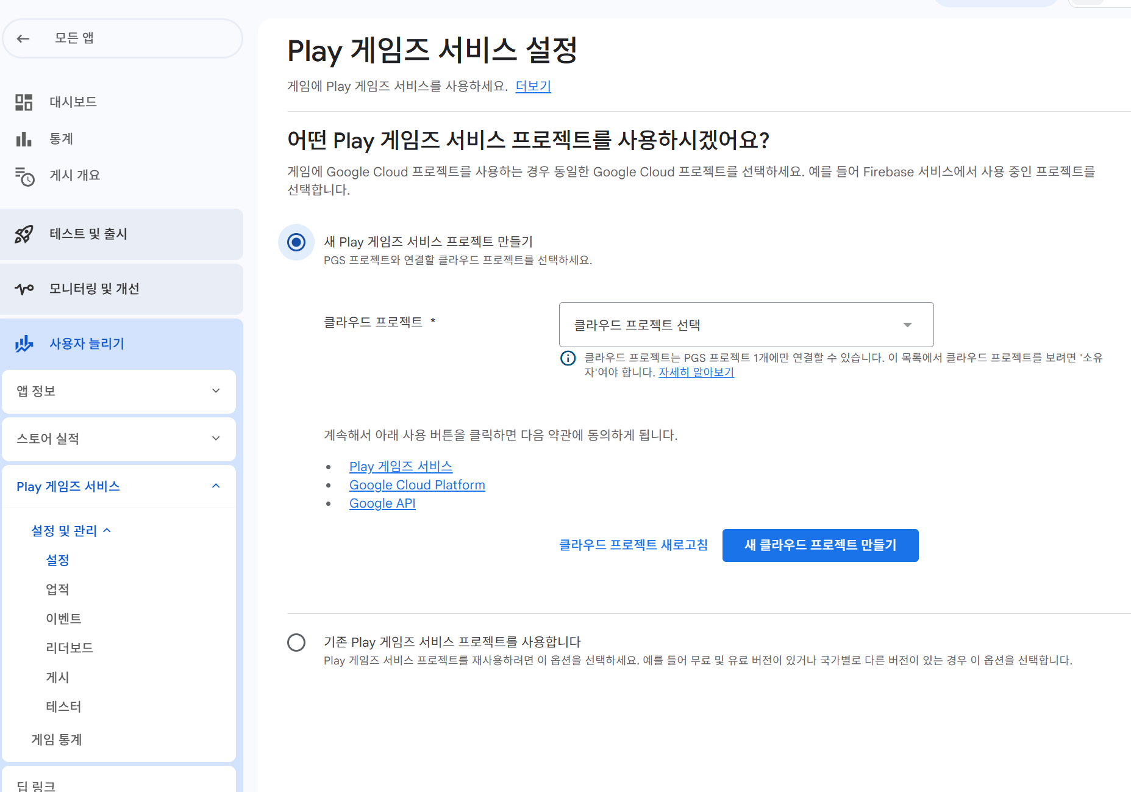This screenshot has width=1131, height=792.
Task: Open the 클라우드 프로젝트 선택 dropdown
Action: (x=746, y=325)
